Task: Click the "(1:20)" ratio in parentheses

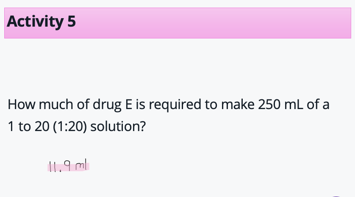Action: pos(71,126)
